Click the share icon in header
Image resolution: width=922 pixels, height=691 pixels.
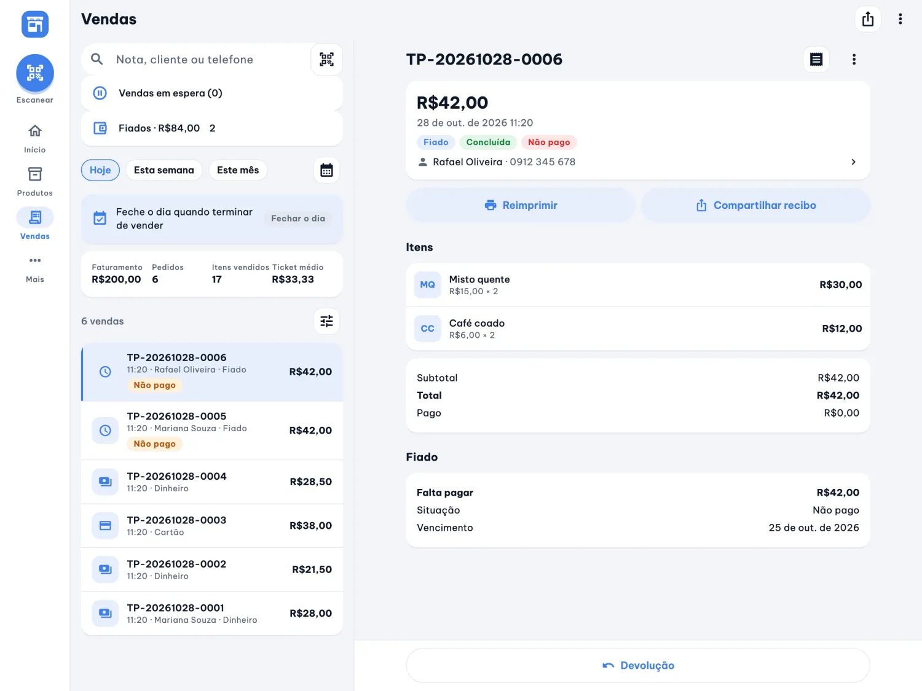click(868, 19)
